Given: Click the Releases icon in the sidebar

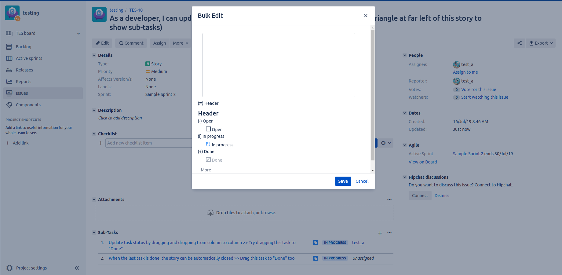Looking at the screenshot, I should coord(9,70).
